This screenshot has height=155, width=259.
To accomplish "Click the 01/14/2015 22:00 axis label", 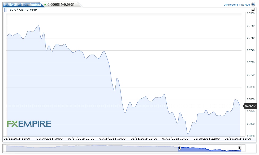I will pos(81,139).
